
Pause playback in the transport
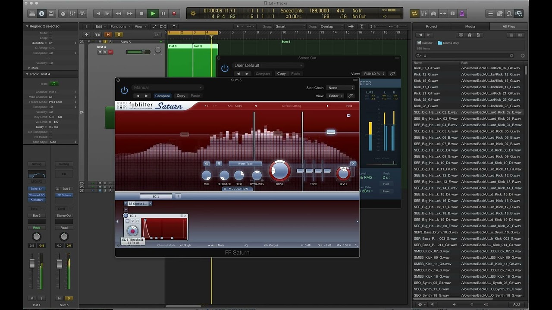(x=163, y=13)
